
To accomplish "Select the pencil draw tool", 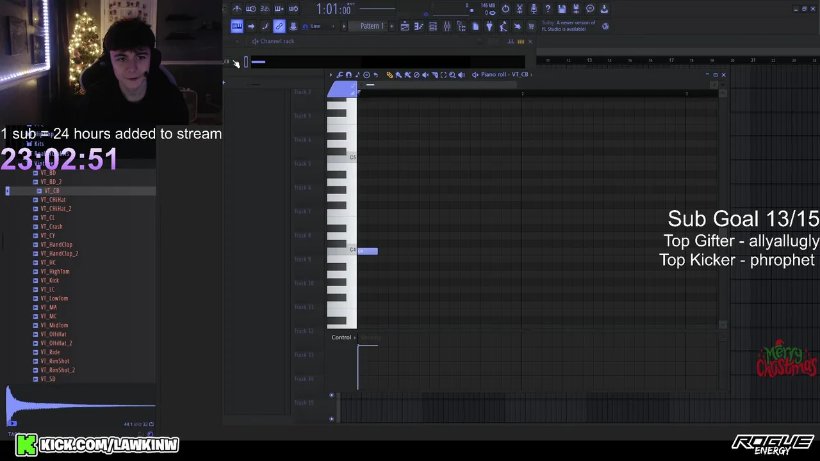I will (389, 75).
